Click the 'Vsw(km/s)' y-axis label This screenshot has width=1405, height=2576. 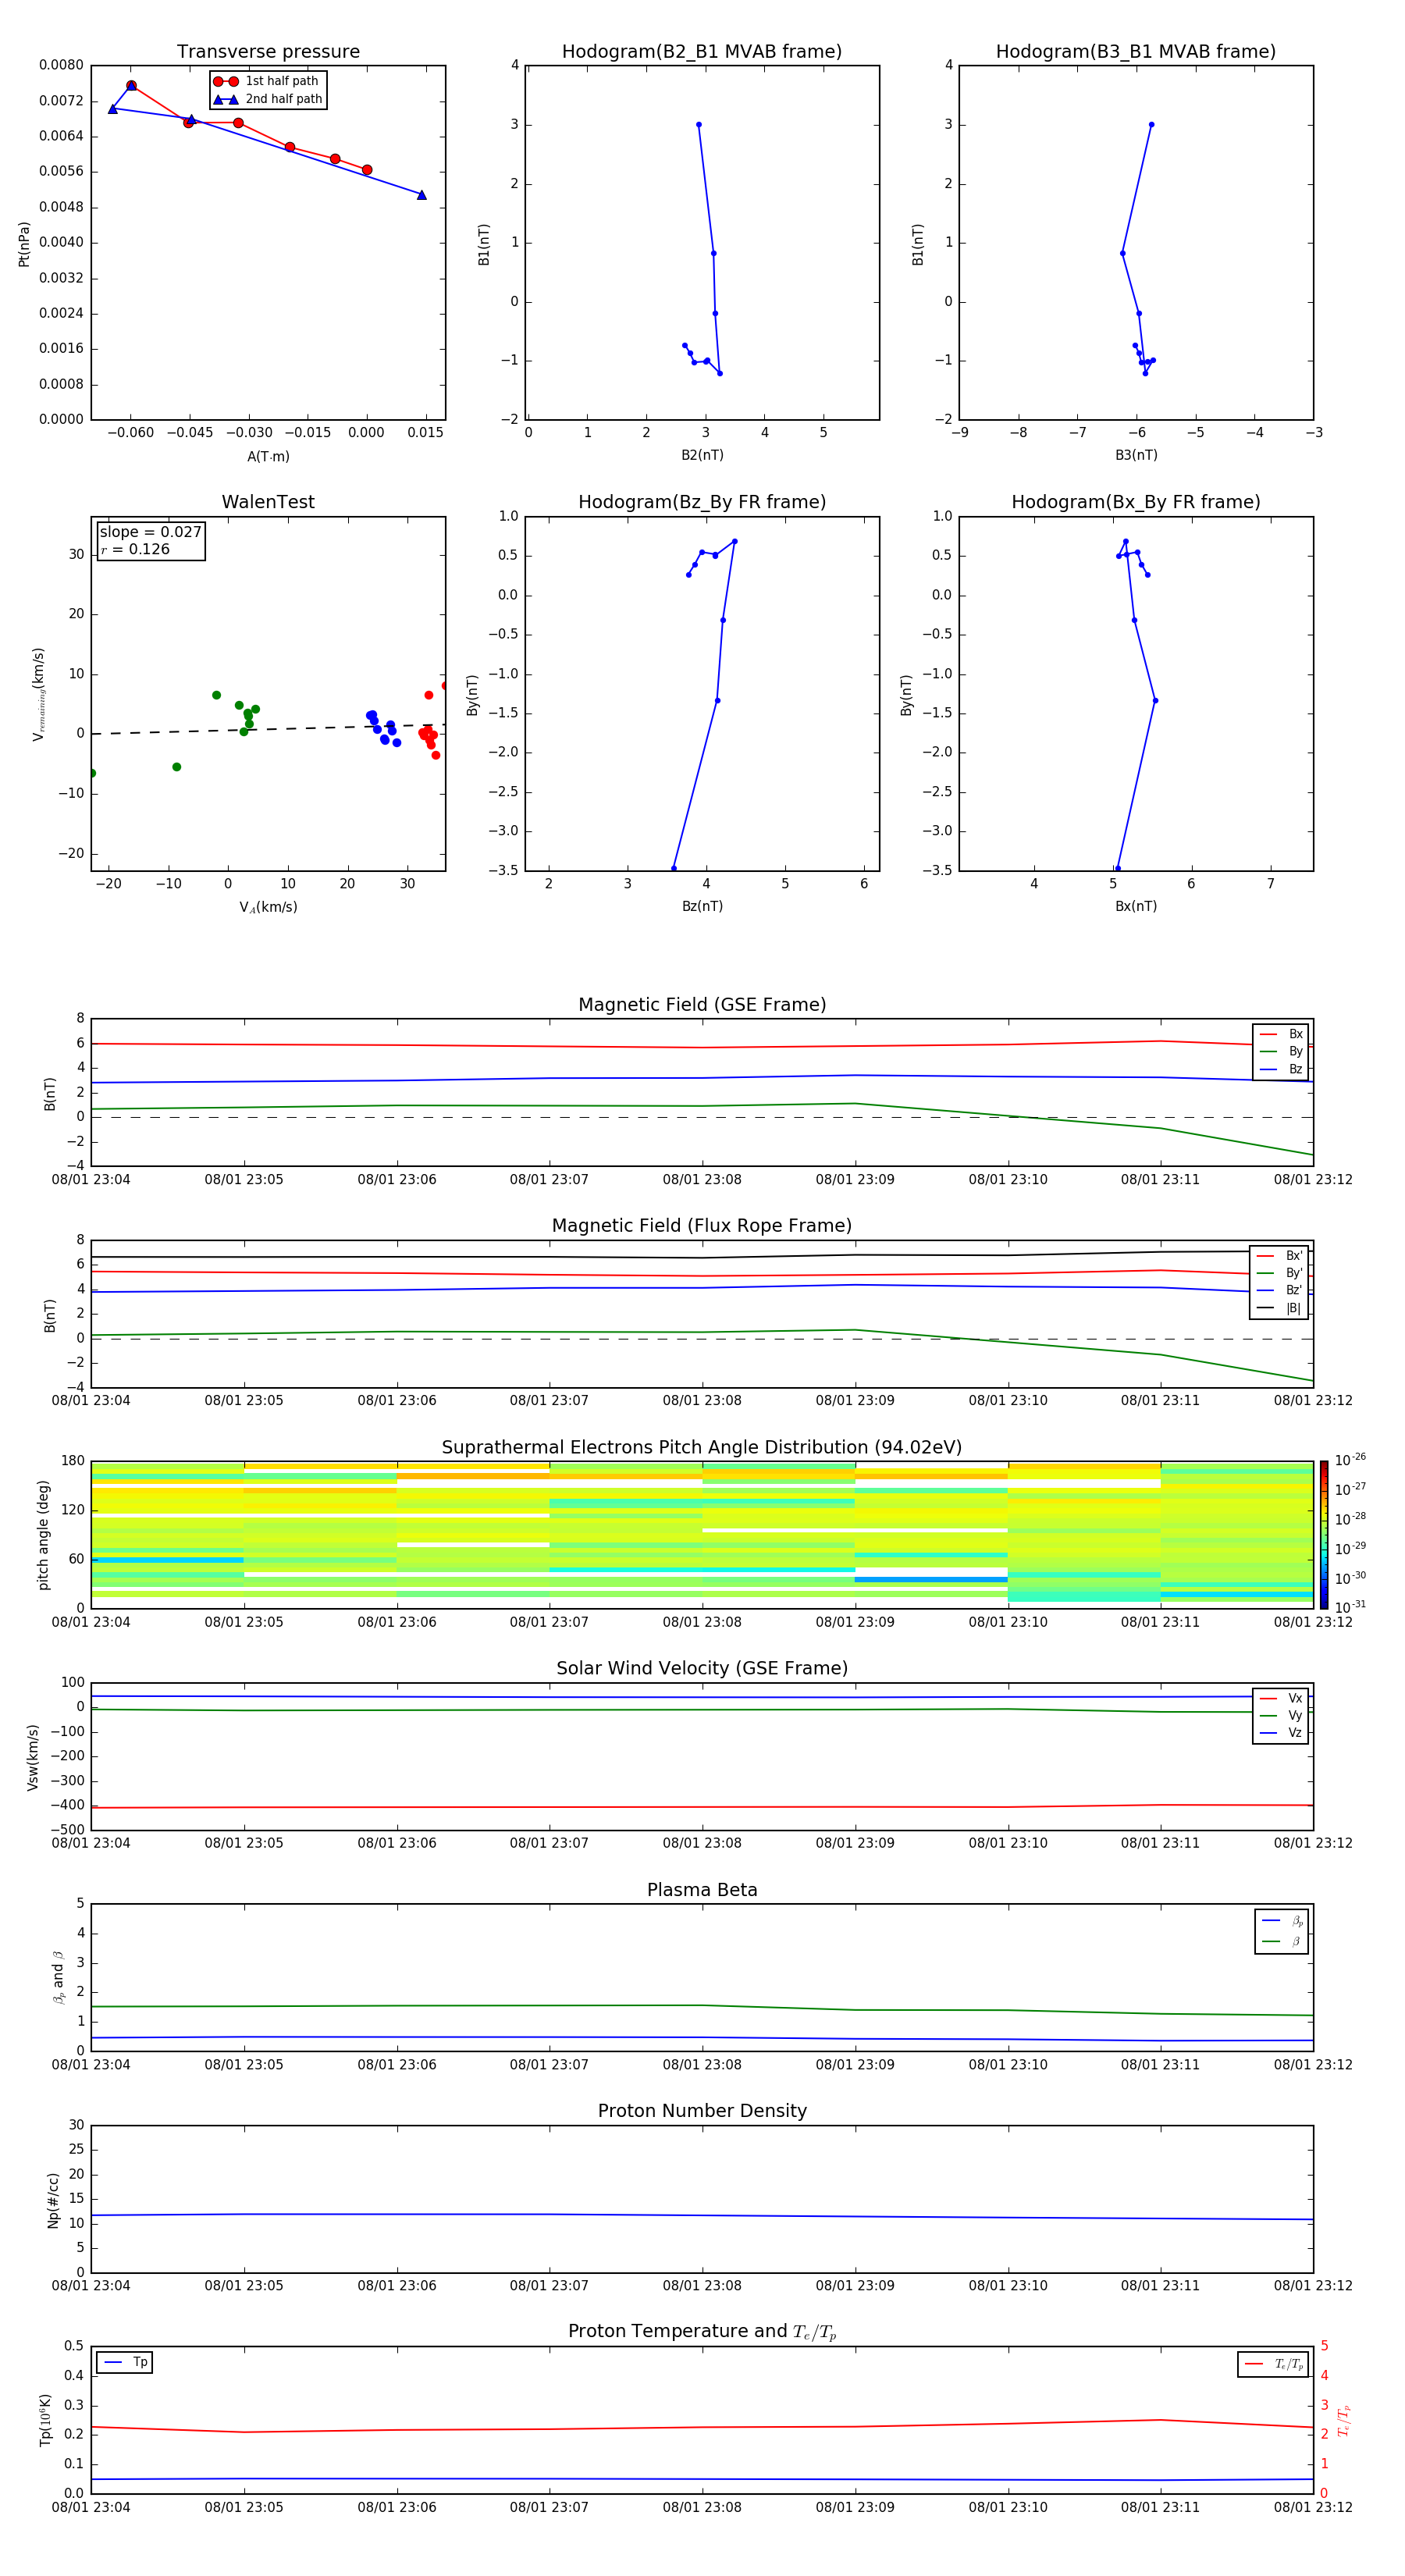pyautogui.click(x=33, y=1757)
